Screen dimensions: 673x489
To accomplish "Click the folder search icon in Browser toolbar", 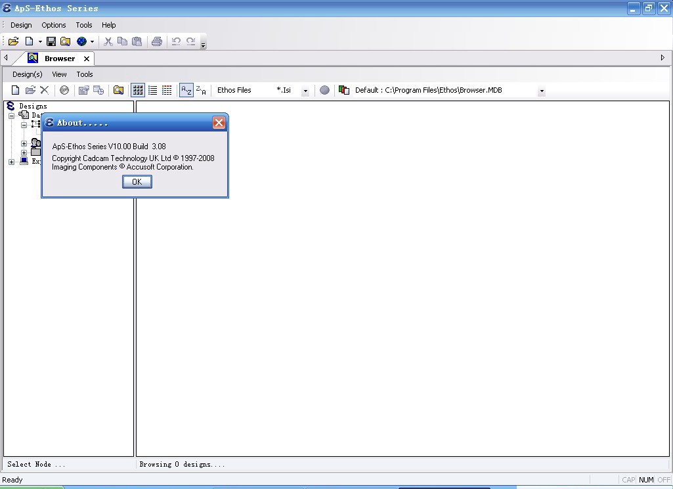I will click(x=118, y=90).
